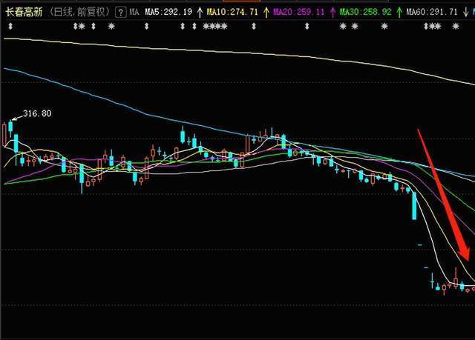Screen dimensions: 475x340
Task: Click the yellow MA10 value 274.71
Action: [235, 13]
